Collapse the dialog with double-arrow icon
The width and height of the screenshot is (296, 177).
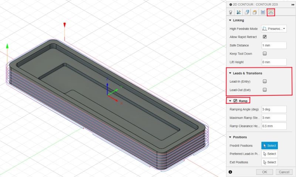point(293,4)
